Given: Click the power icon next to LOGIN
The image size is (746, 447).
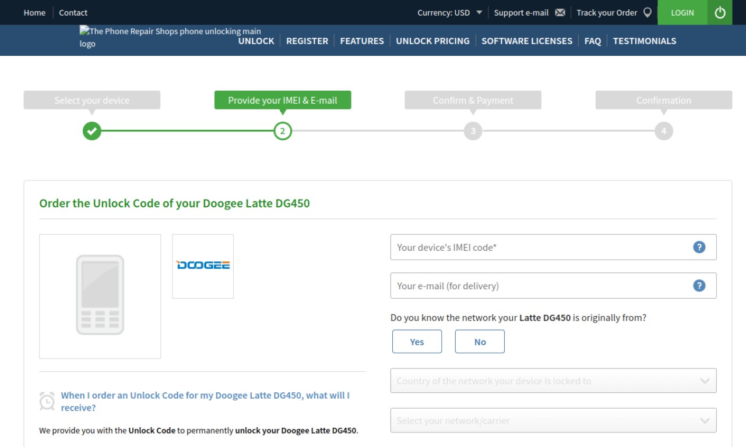Looking at the screenshot, I should point(720,12).
